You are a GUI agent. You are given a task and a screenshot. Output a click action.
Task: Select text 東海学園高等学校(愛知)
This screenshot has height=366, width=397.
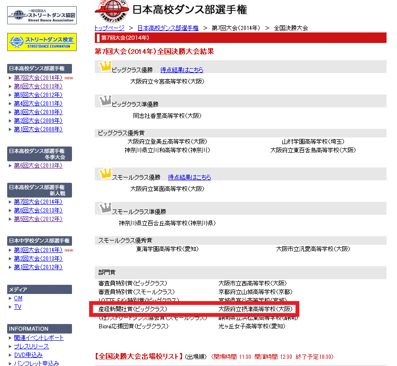click(x=167, y=249)
